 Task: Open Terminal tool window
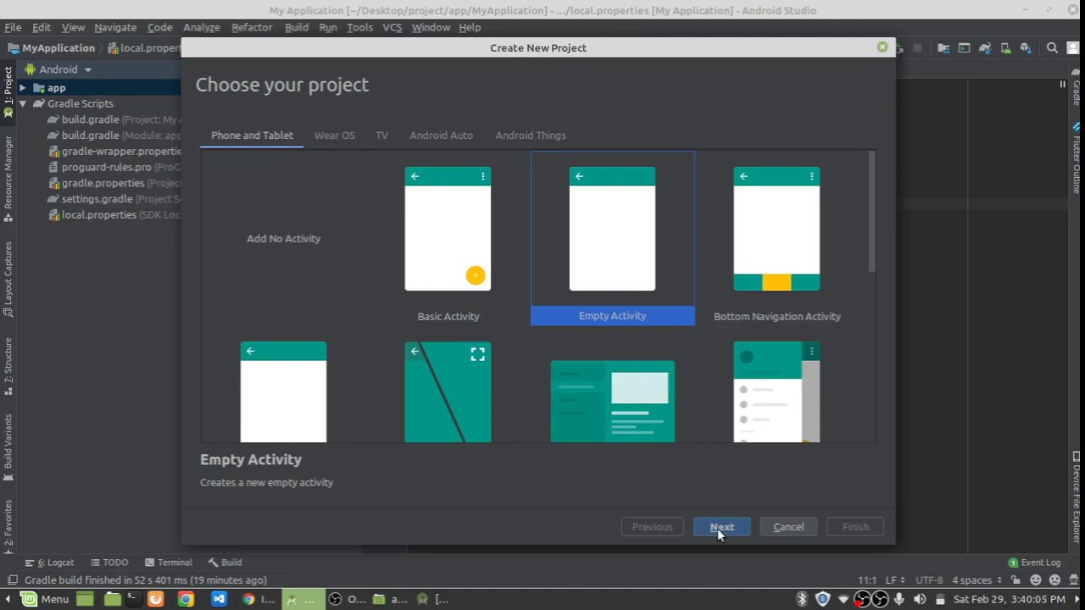168,563
